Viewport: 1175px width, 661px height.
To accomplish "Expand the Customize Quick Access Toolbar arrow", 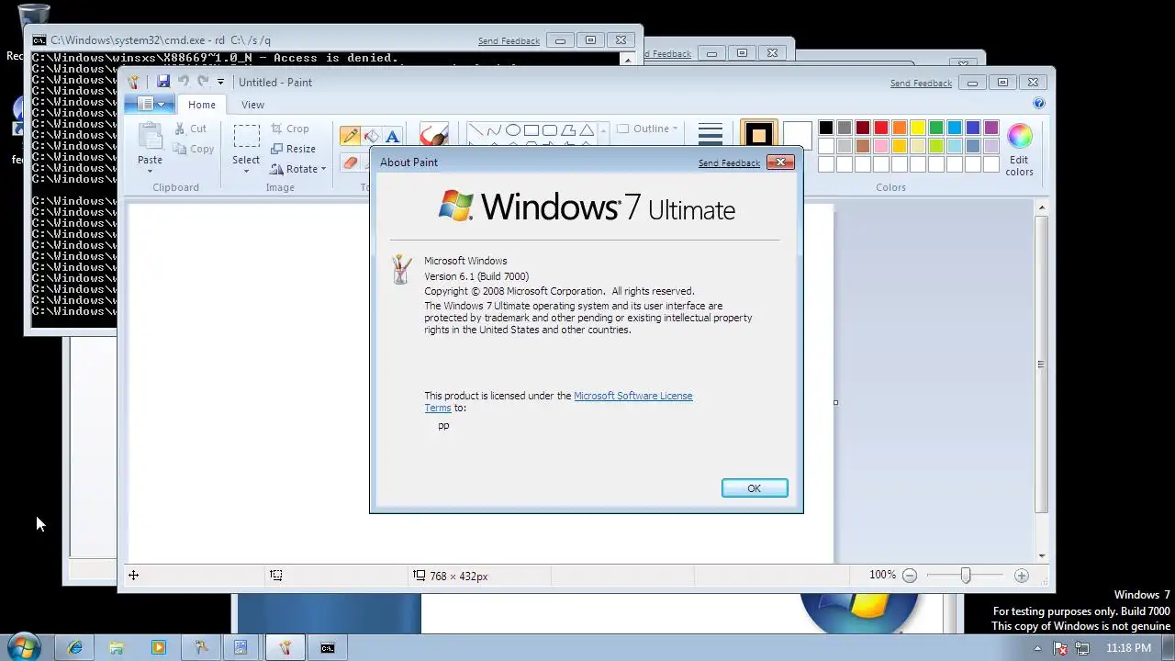I will click(220, 82).
